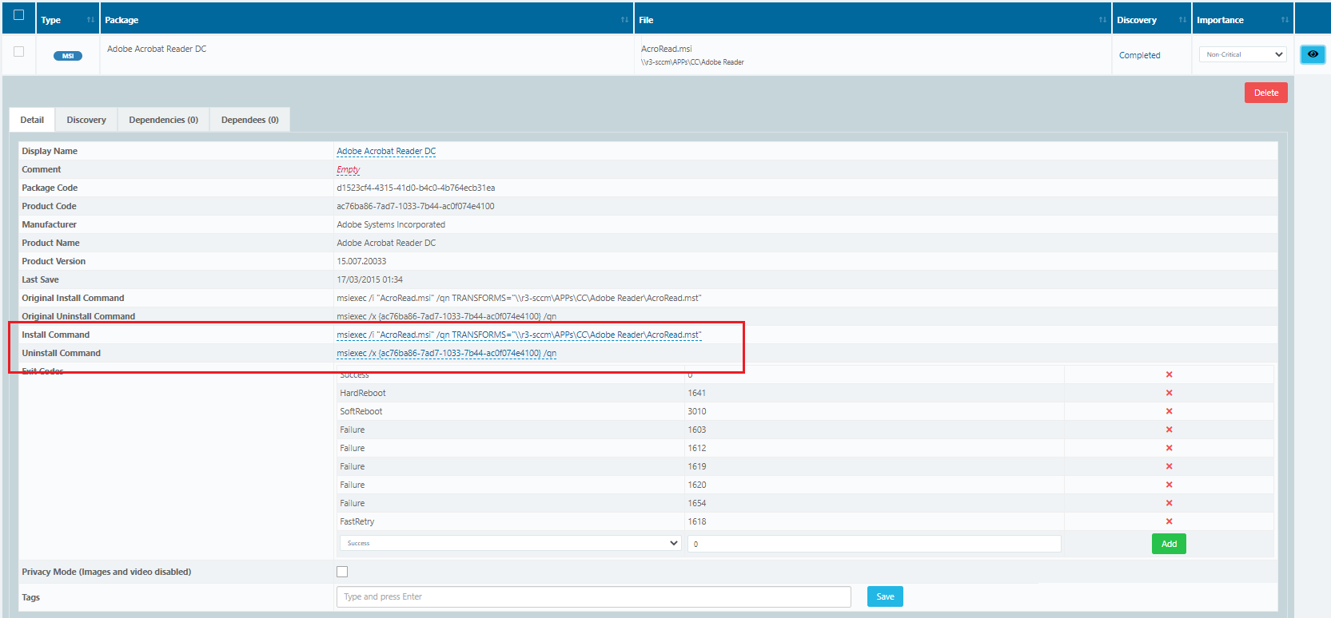1331x618 pixels.
Task: Sort by the Type column
Action: coord(67,20)
